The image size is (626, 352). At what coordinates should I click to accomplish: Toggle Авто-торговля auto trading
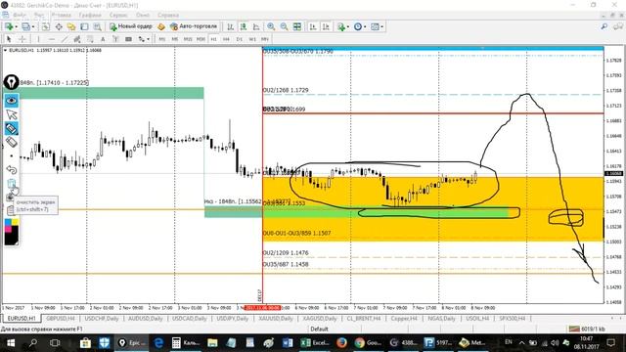pyautogui.click(x=194, y=26)
